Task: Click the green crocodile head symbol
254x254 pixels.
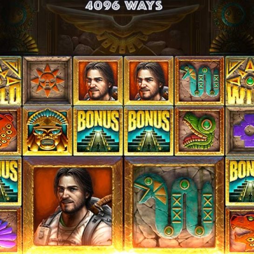Action: [x=199, y=131]
